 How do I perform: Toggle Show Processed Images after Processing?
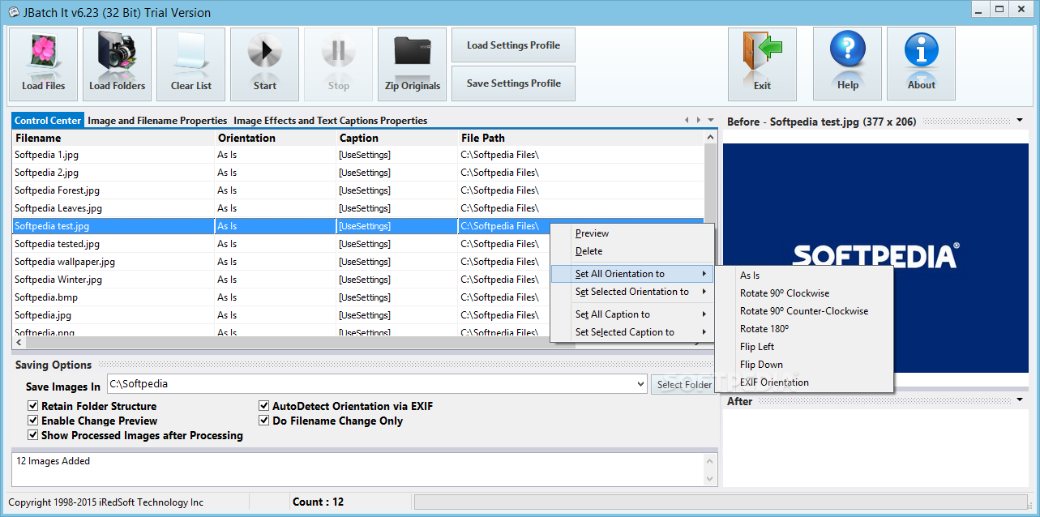33,435
